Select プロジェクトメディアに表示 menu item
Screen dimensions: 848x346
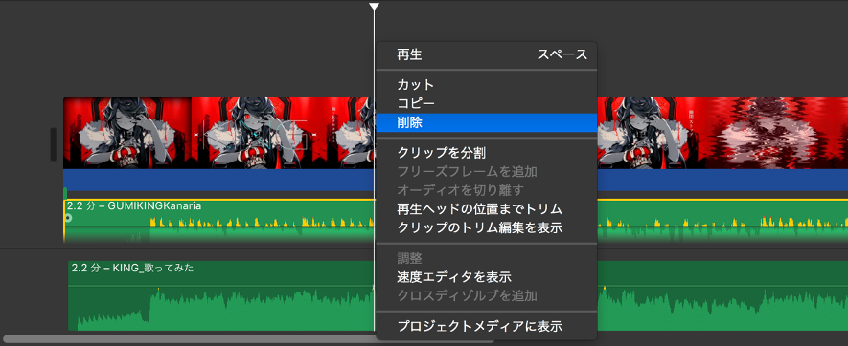tap(486, 326)
